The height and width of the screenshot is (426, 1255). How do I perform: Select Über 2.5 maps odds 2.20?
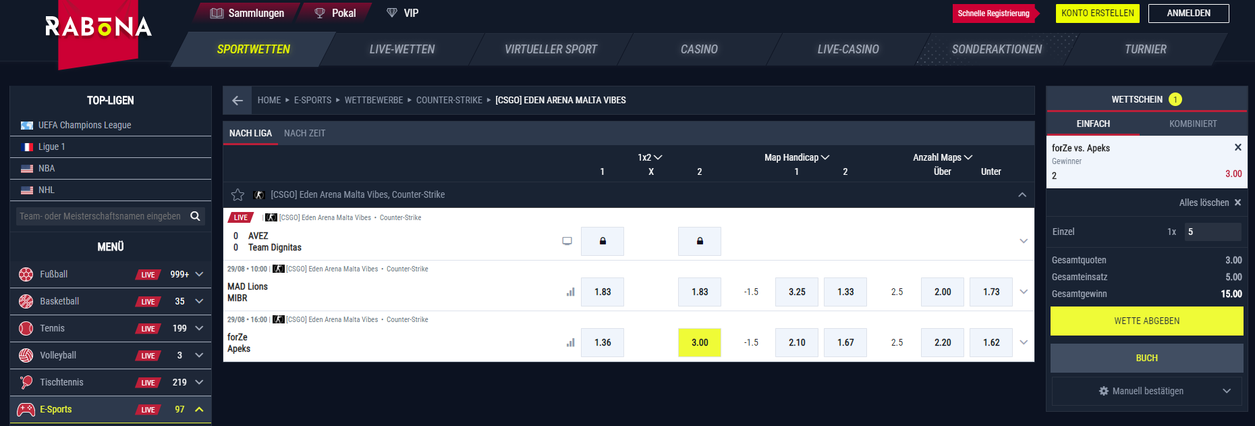[x=943, y=342]
